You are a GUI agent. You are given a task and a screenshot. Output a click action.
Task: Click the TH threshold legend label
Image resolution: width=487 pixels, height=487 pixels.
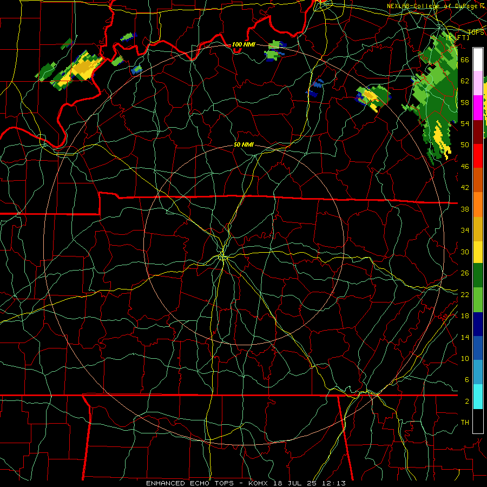tap(465, 423)
